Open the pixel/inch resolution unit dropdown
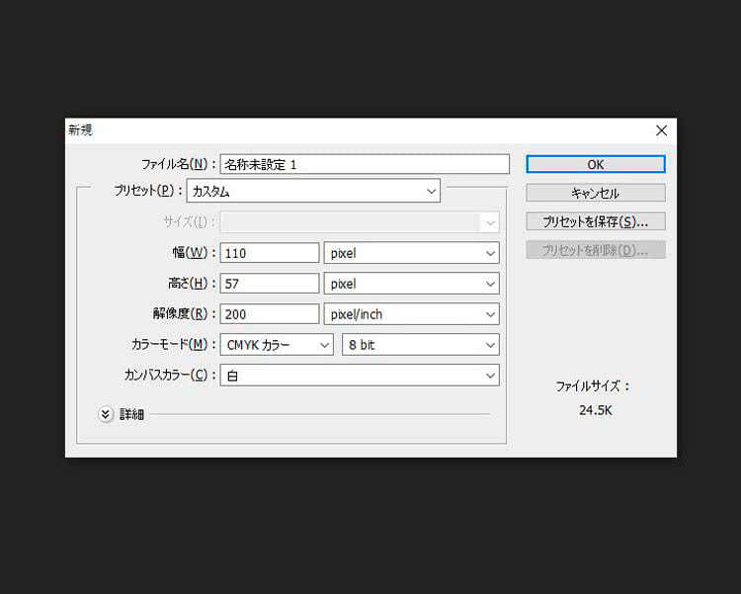This screenshot has width=741, height=594. click(x=411, y=314)
